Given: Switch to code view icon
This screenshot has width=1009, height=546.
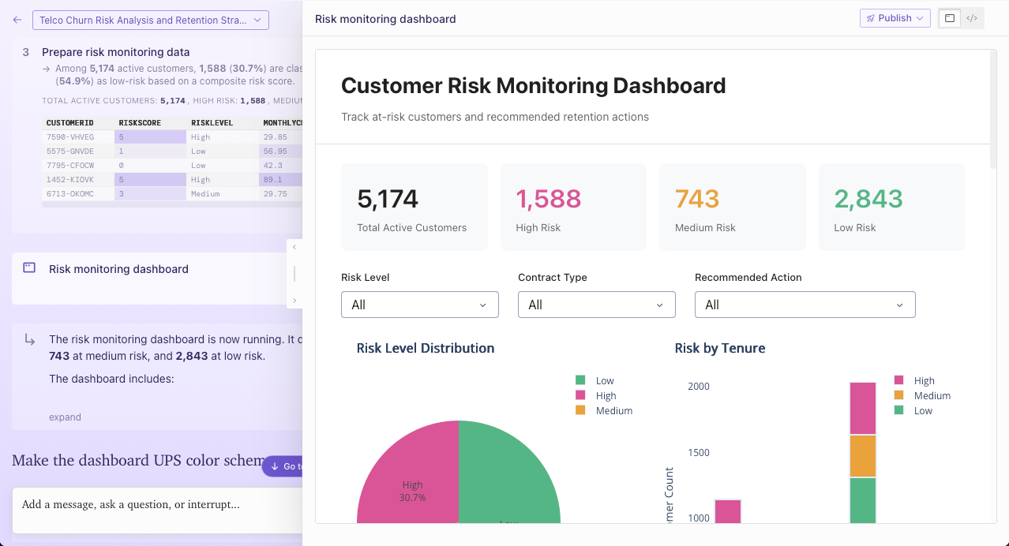Looking at the screenshot, I should tap(972, 18).
